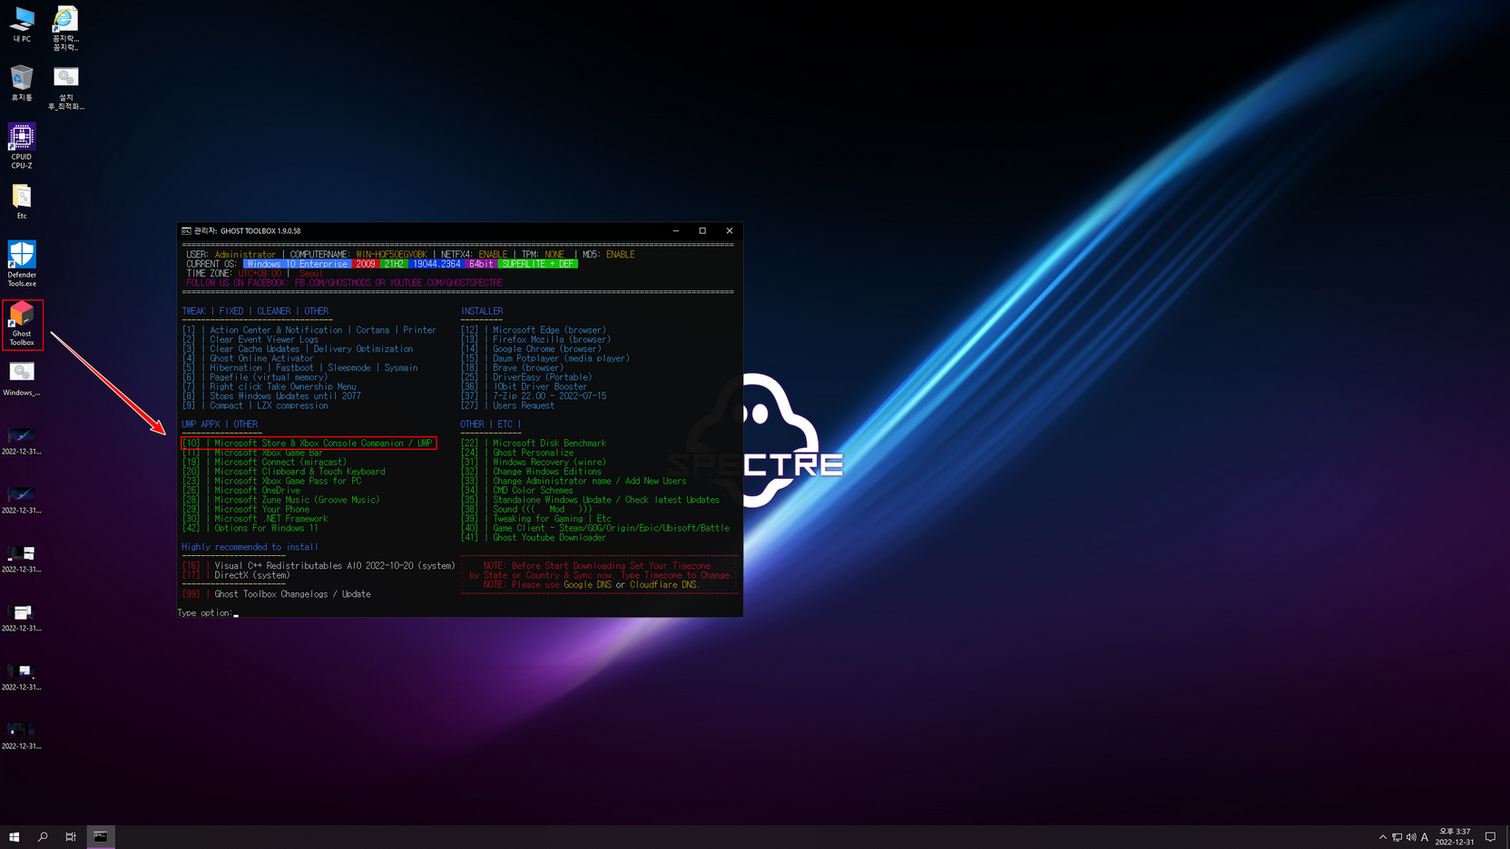
Task: Click option [37] 7-Zip 22.00
Action: [534, 396]
